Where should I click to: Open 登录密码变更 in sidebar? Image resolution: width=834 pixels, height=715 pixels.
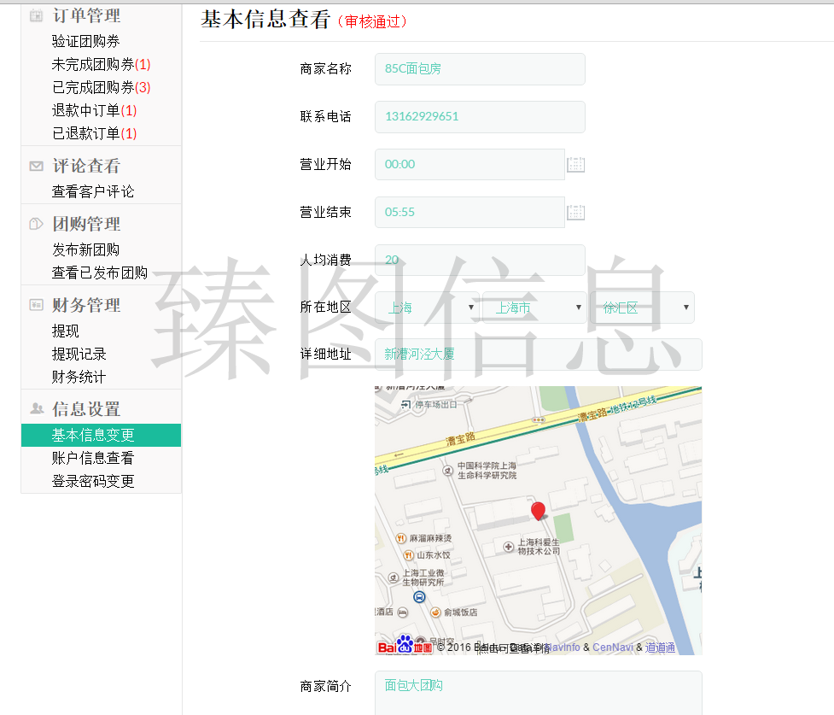(x=92, y=481)
